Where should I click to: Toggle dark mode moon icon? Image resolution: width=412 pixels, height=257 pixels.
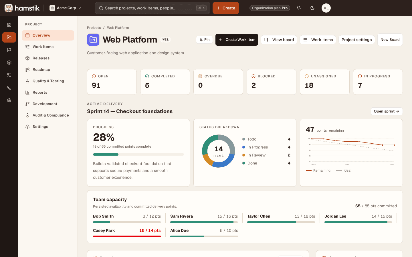312,8
